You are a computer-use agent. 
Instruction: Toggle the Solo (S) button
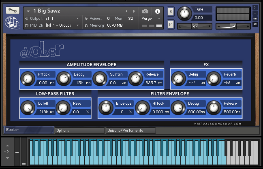171,11
